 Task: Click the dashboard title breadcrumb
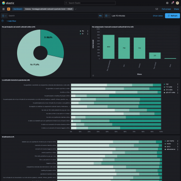tap(49, 9)
